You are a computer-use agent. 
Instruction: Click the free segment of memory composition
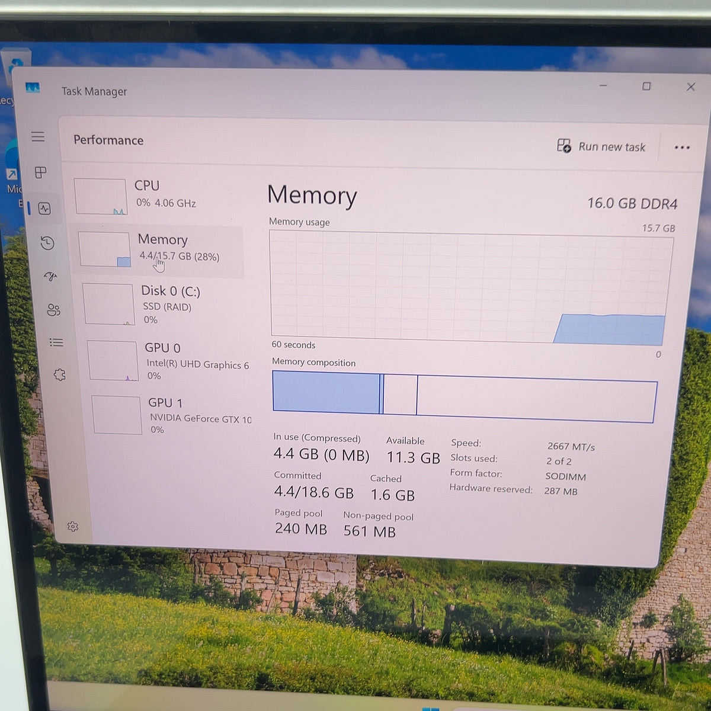tap(536, 399)
